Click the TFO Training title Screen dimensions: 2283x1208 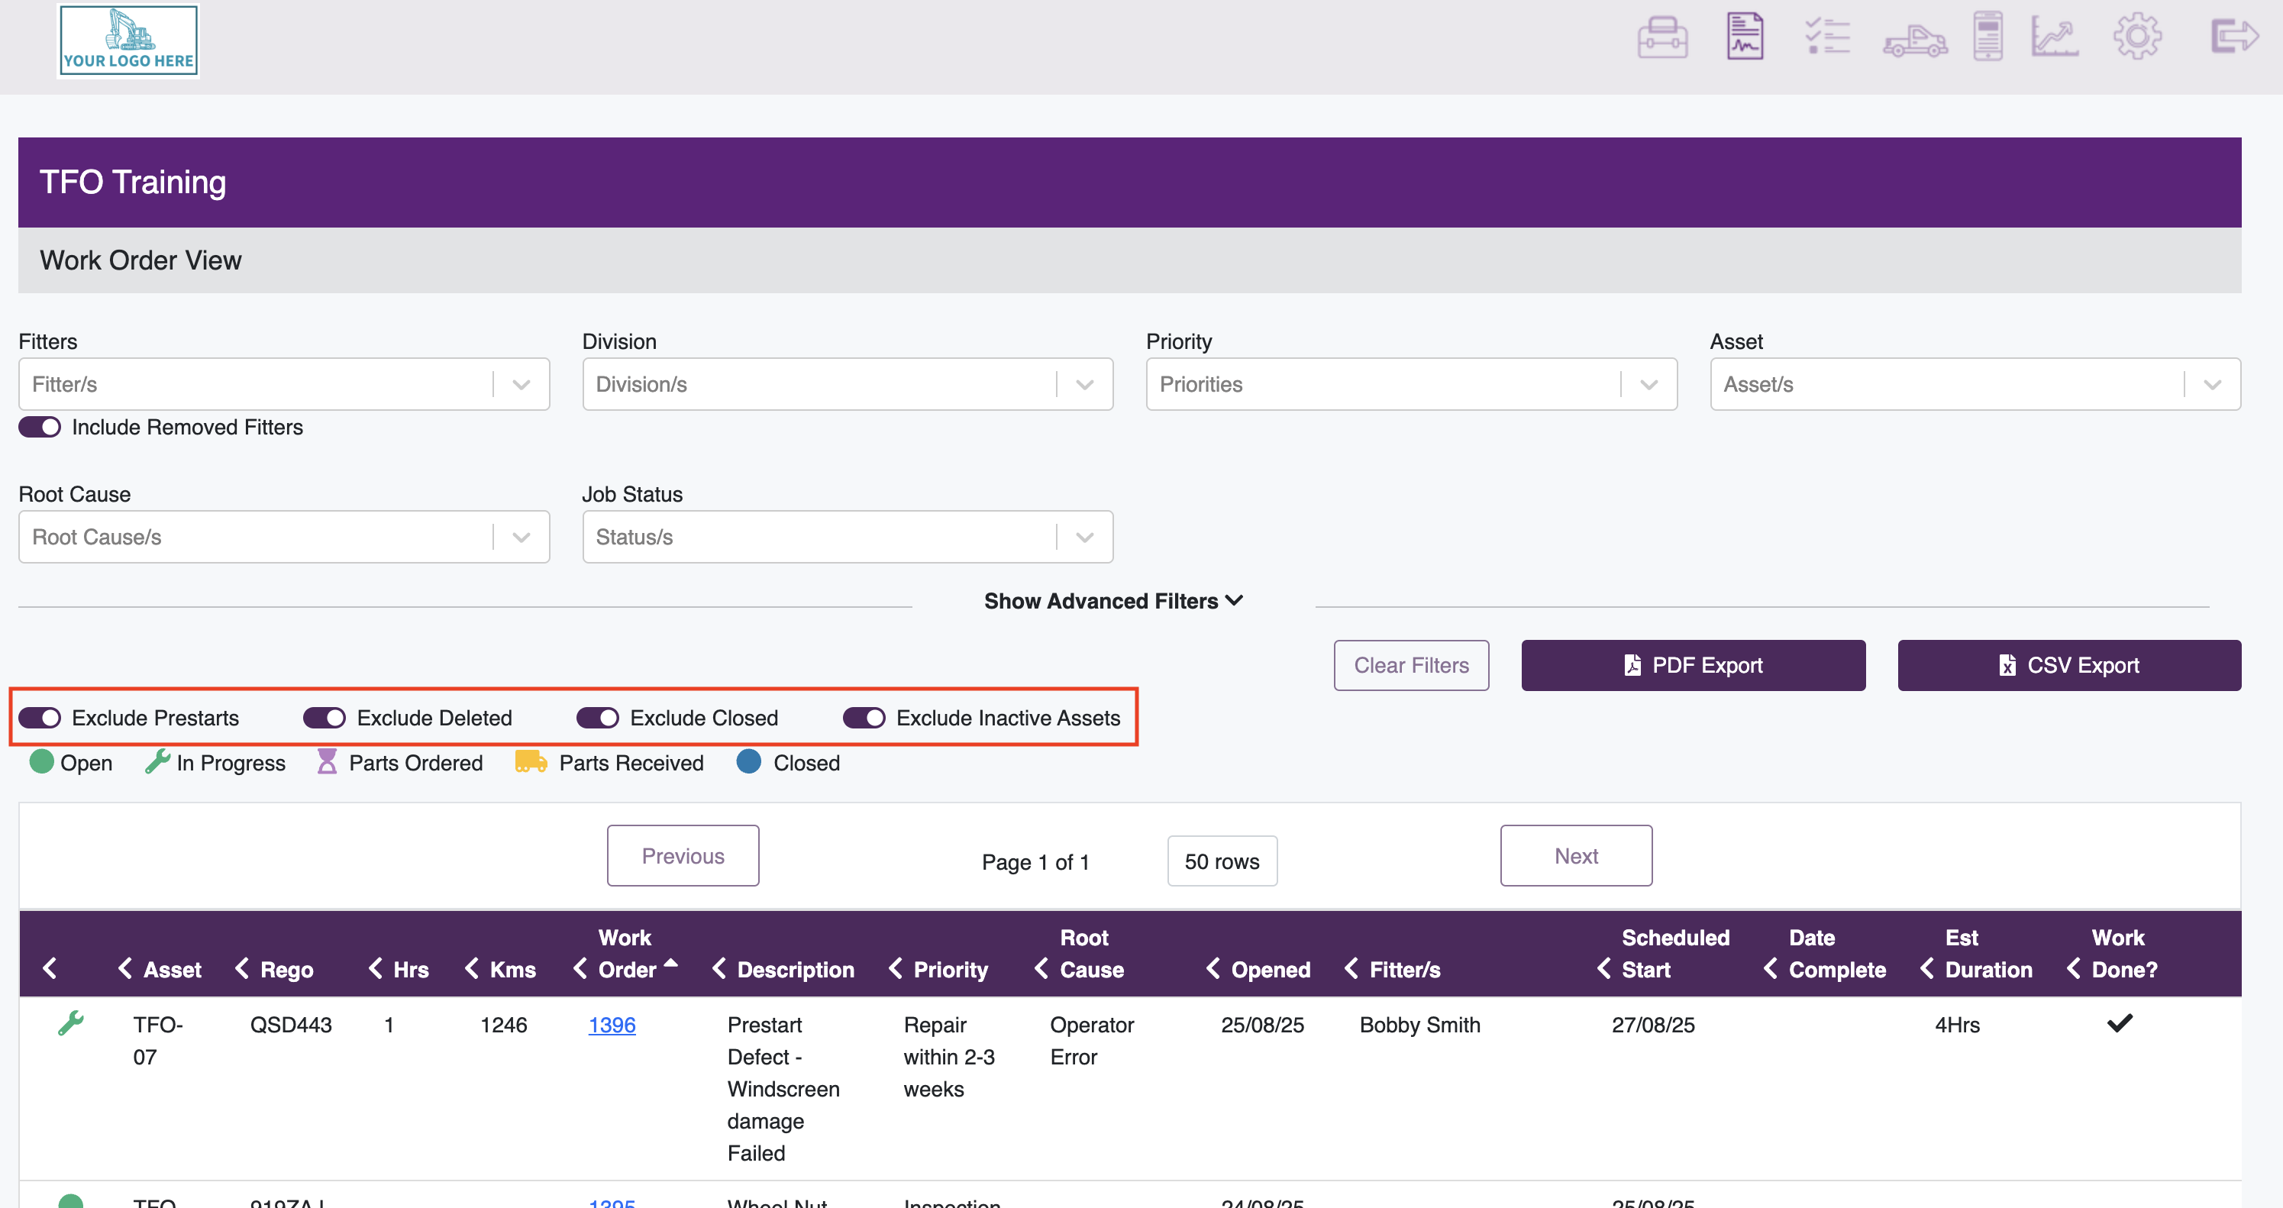133,182
